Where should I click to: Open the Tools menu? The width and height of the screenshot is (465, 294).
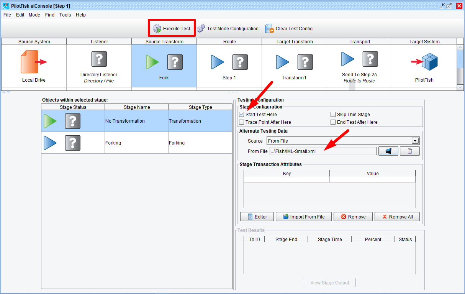(x=65, y=15)
